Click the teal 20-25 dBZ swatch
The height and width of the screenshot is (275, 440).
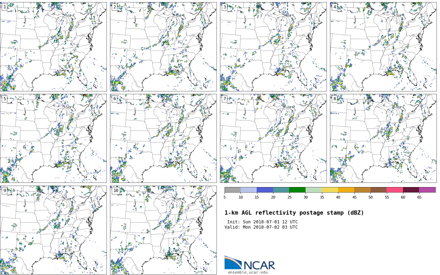pos(281,190)
